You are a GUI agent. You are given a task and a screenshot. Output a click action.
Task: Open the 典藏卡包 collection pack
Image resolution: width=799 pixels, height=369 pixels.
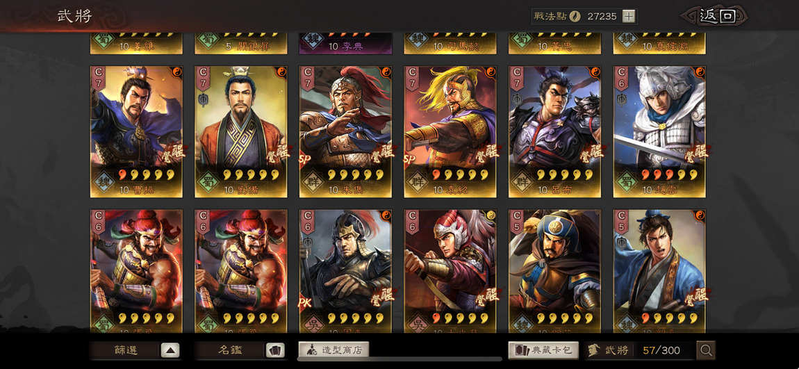543,350
